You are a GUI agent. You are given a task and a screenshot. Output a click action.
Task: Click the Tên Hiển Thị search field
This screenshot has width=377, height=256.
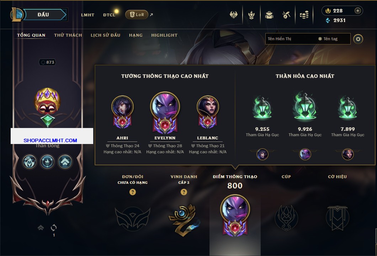click(x=308, y=39)
